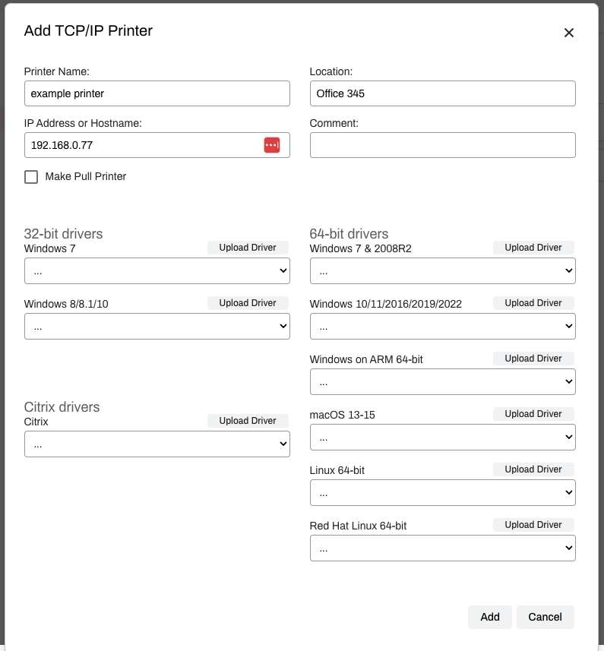Open the Windows on ARM 64-bit dropdown
Viewport: 604px width, 651px height.
coord(442,381)
